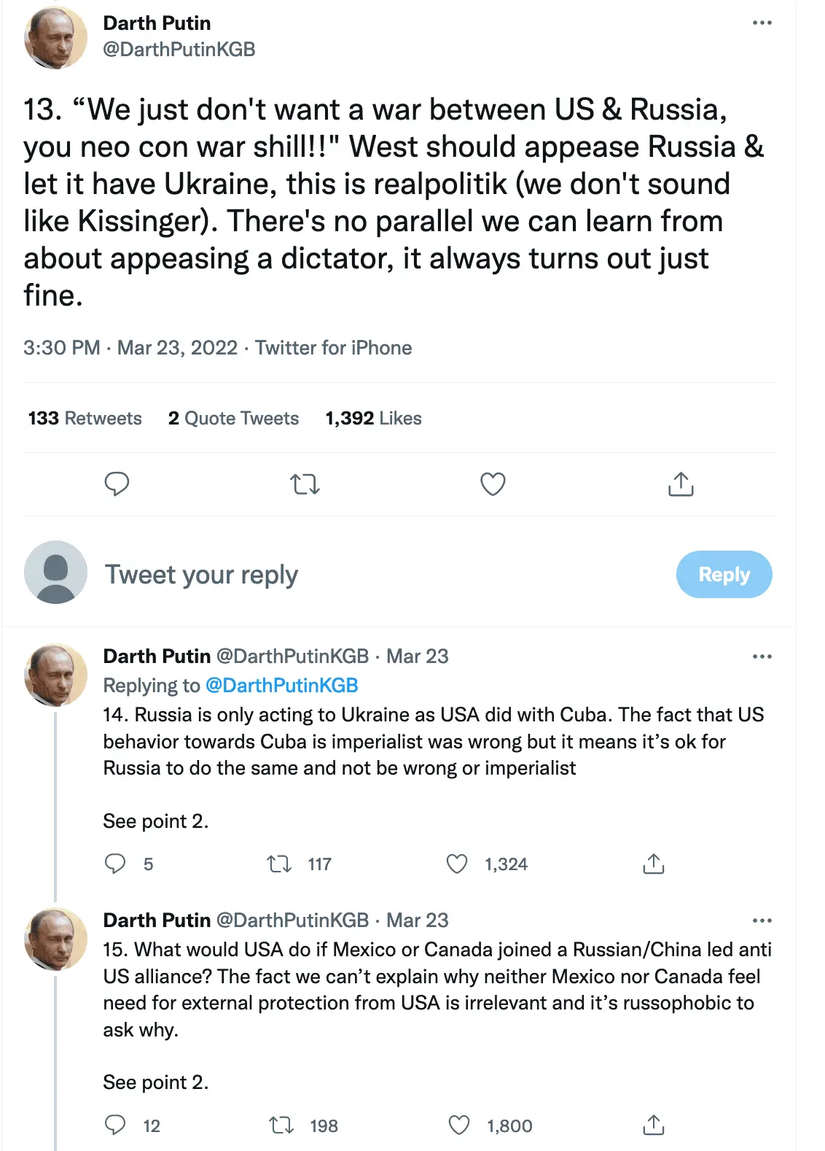Retweet tweet 15 with 198 retweets
This screenshot has width=825, height=1151.
pos(281,1125)
